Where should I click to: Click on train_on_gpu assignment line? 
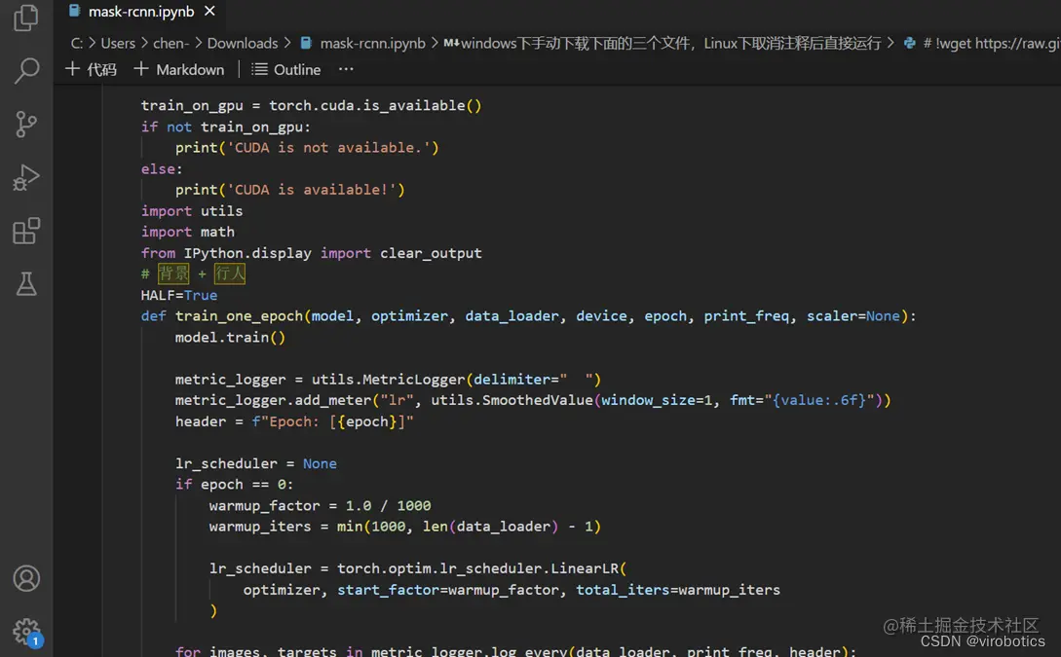coord(311,105)
